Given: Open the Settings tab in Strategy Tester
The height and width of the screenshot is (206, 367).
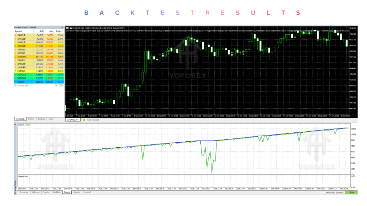Looking at the screenshot, I should click(x=35, y=192).
